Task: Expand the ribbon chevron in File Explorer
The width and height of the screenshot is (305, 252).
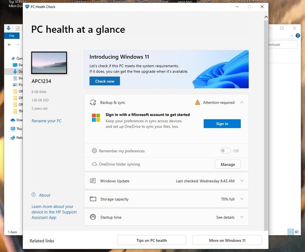Action: coord(291,35)
